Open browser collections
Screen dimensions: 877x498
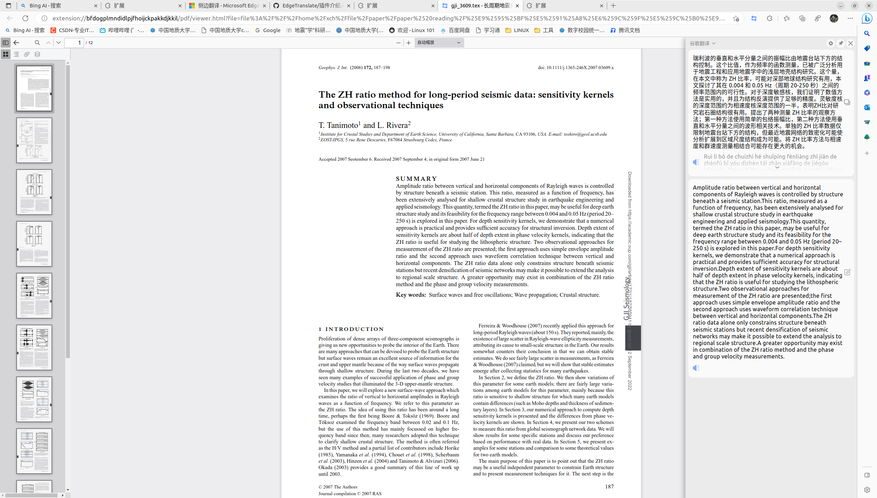(802, 18)
